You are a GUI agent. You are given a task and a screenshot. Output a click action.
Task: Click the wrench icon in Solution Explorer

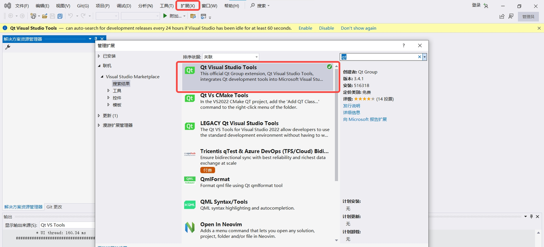coord(8,47)
